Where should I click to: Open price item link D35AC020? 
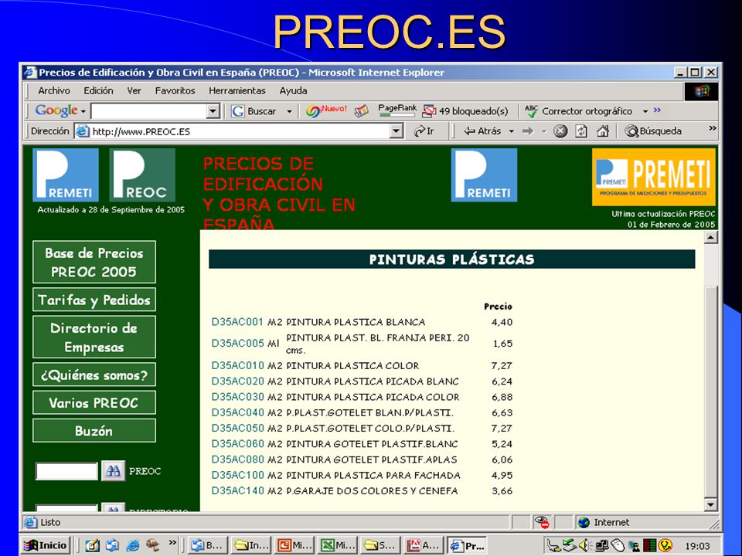click(x=237, y=381)
